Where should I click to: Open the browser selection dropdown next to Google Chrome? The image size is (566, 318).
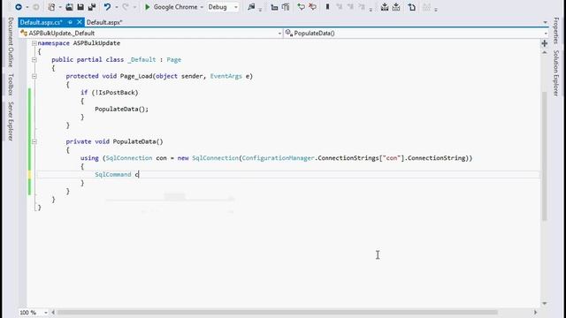pos(202,7)
